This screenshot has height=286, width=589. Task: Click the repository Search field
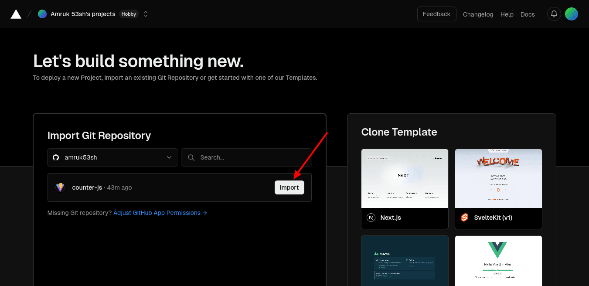247,157
